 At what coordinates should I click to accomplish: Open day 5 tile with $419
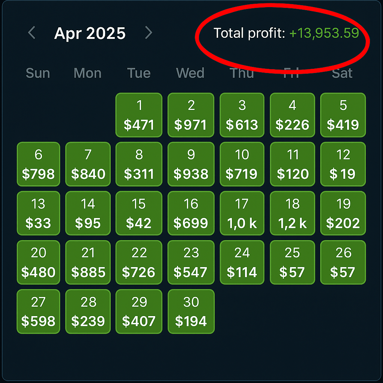coord(343,115)
